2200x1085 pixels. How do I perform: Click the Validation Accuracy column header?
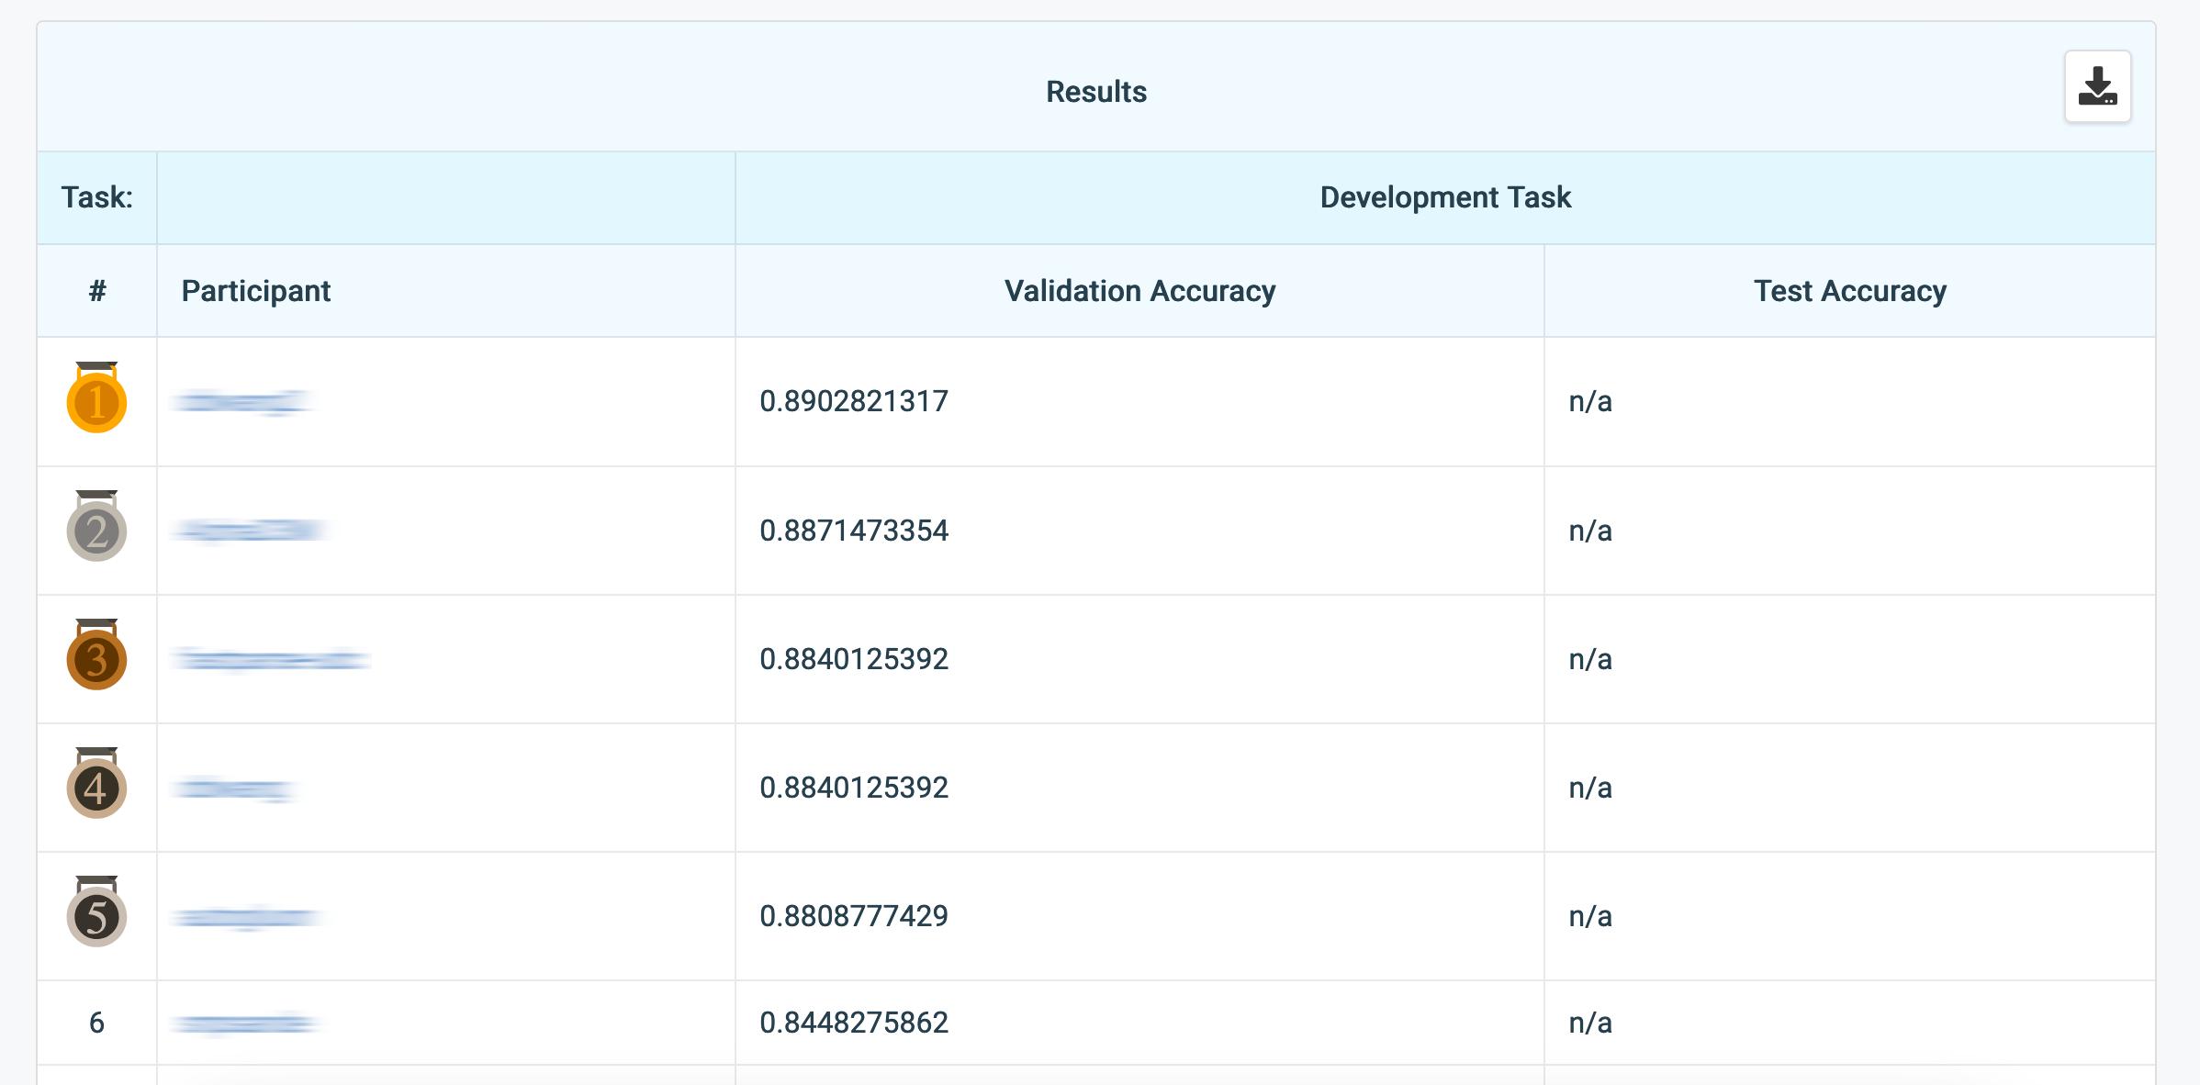tap(1139, 291)
